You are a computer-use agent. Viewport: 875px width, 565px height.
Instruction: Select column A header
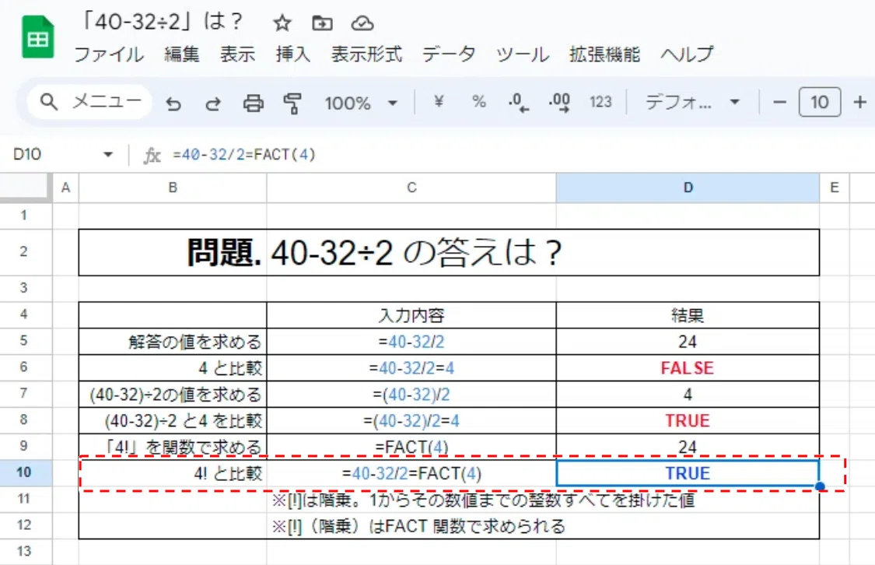coord(65,188)
